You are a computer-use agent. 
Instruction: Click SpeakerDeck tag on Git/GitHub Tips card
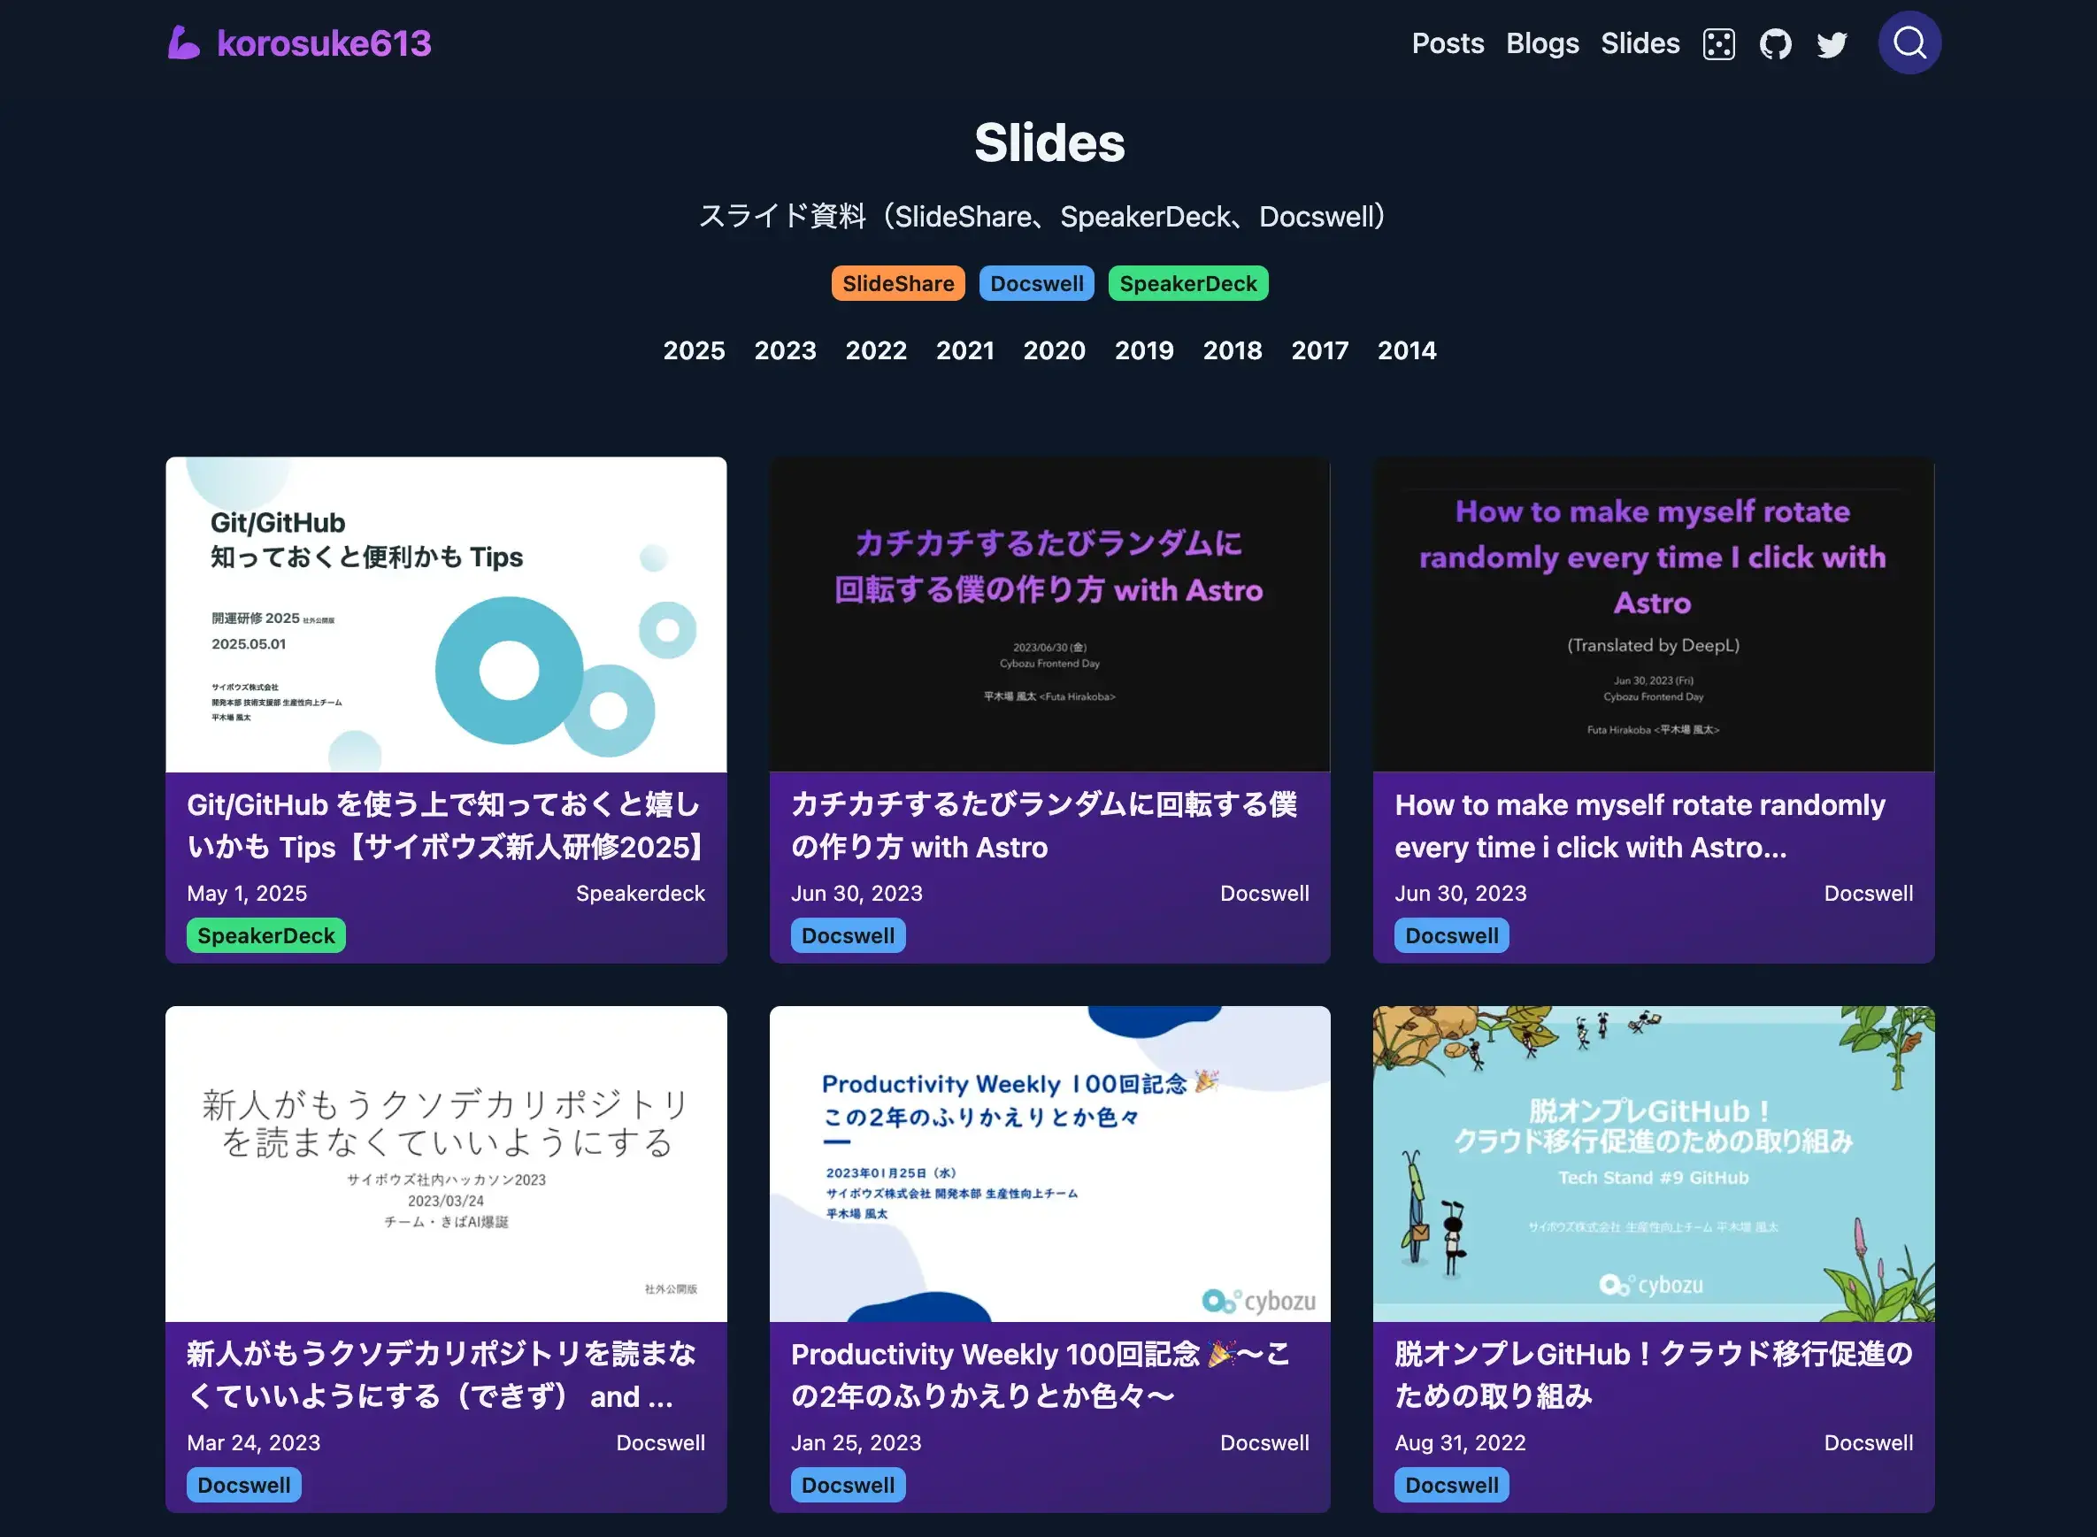[x=266, y=935]
